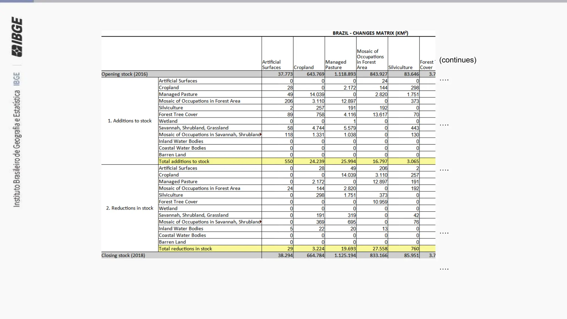
Task: Click the Opening stock (2016) row label
Action: 125,74
